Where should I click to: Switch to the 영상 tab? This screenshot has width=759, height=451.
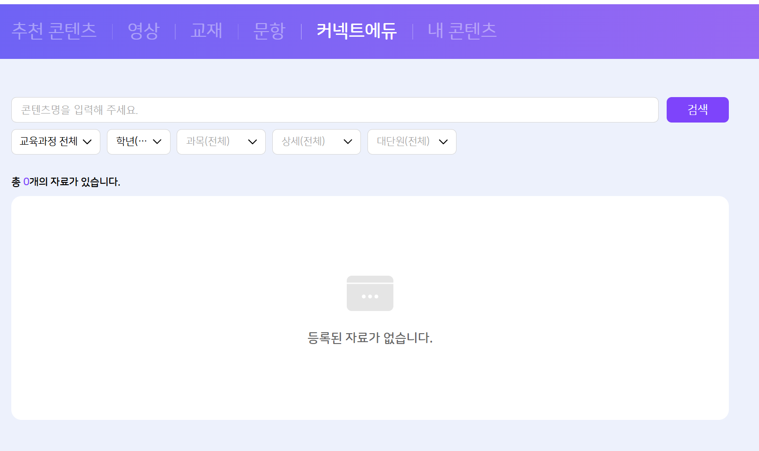point(144,31)
